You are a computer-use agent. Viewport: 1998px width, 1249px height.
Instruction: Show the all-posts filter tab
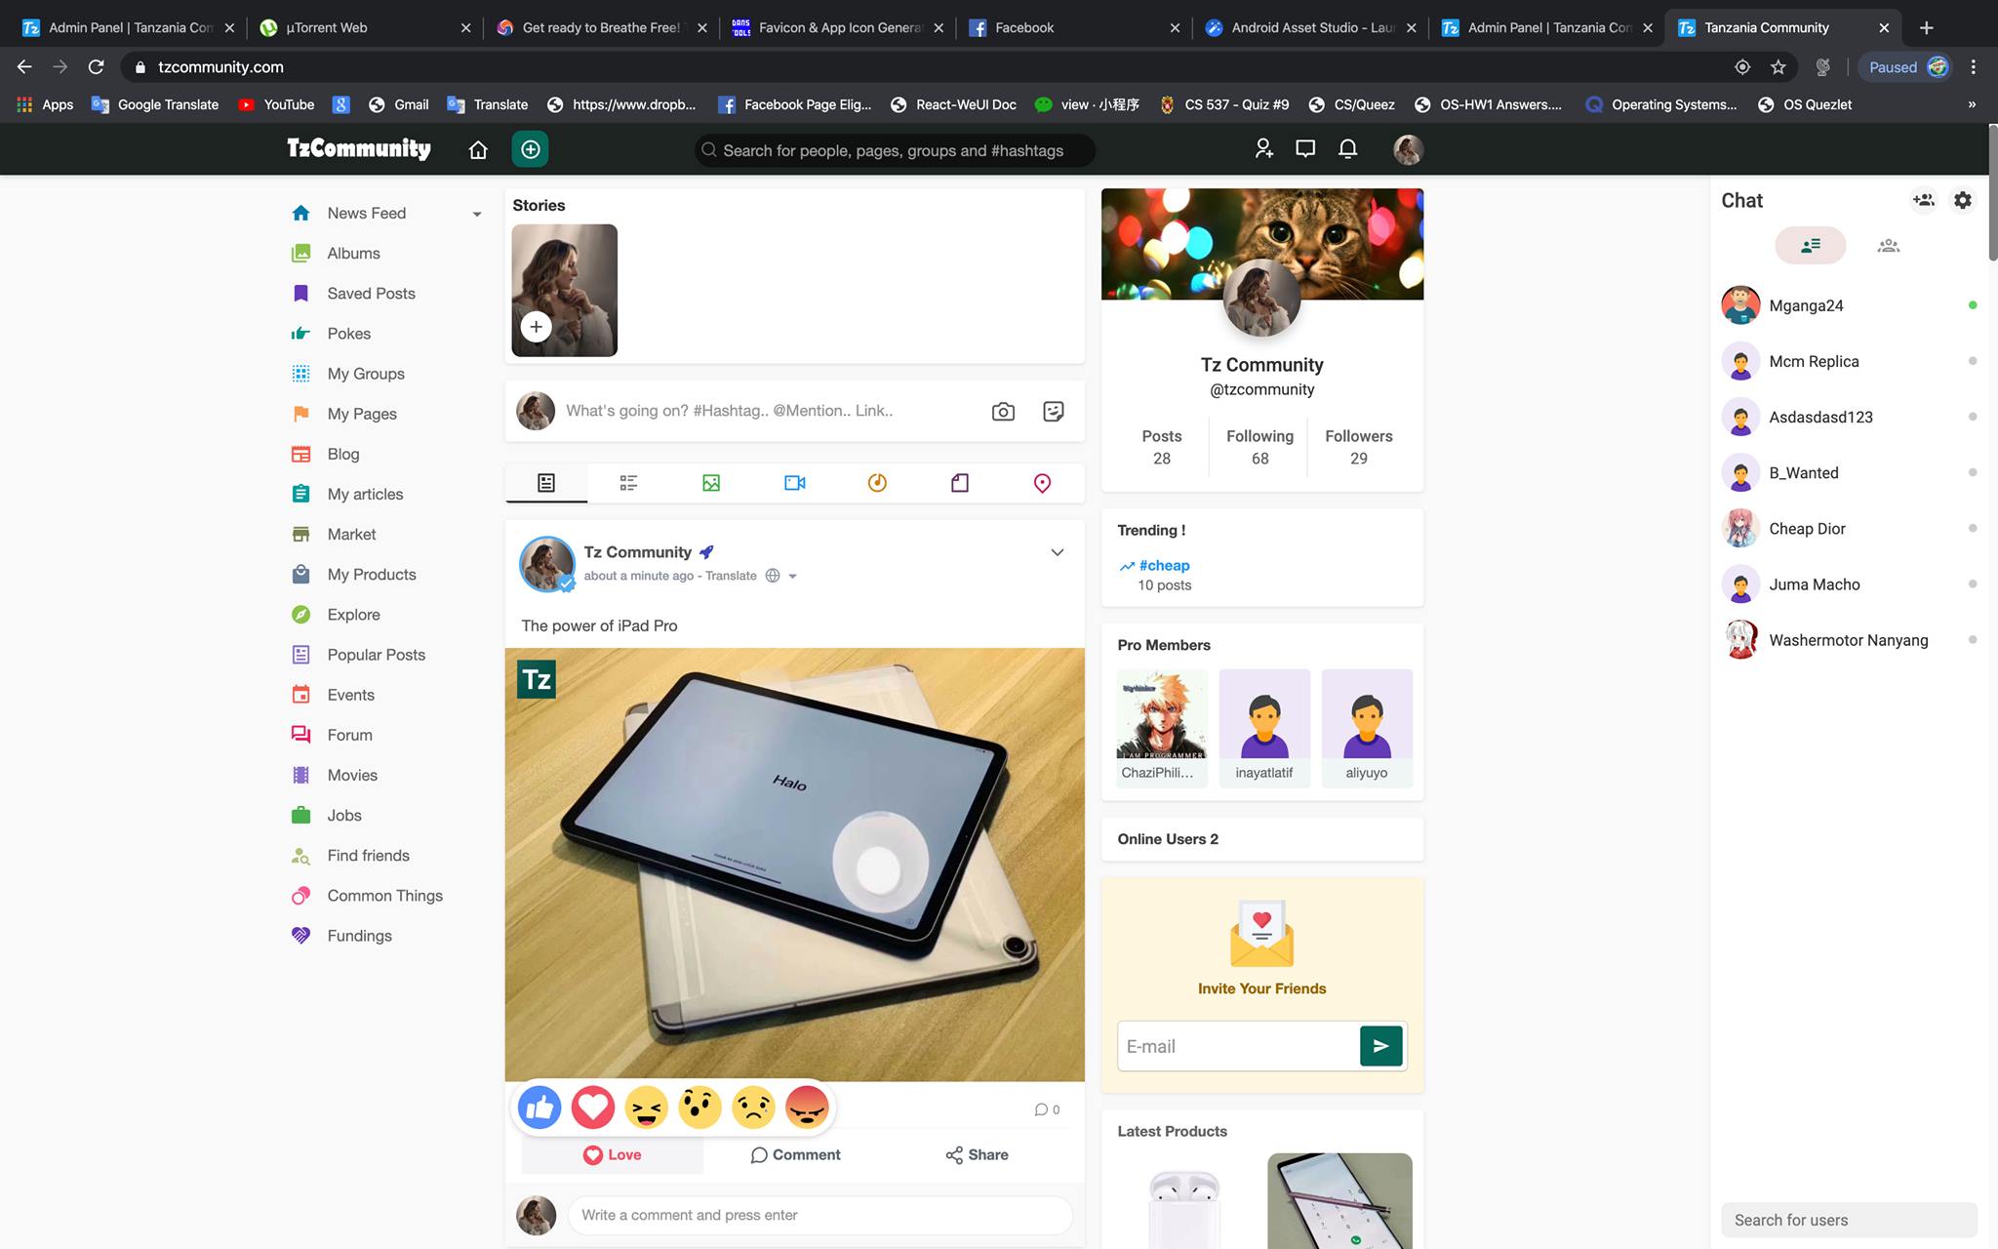click(546, 483)
